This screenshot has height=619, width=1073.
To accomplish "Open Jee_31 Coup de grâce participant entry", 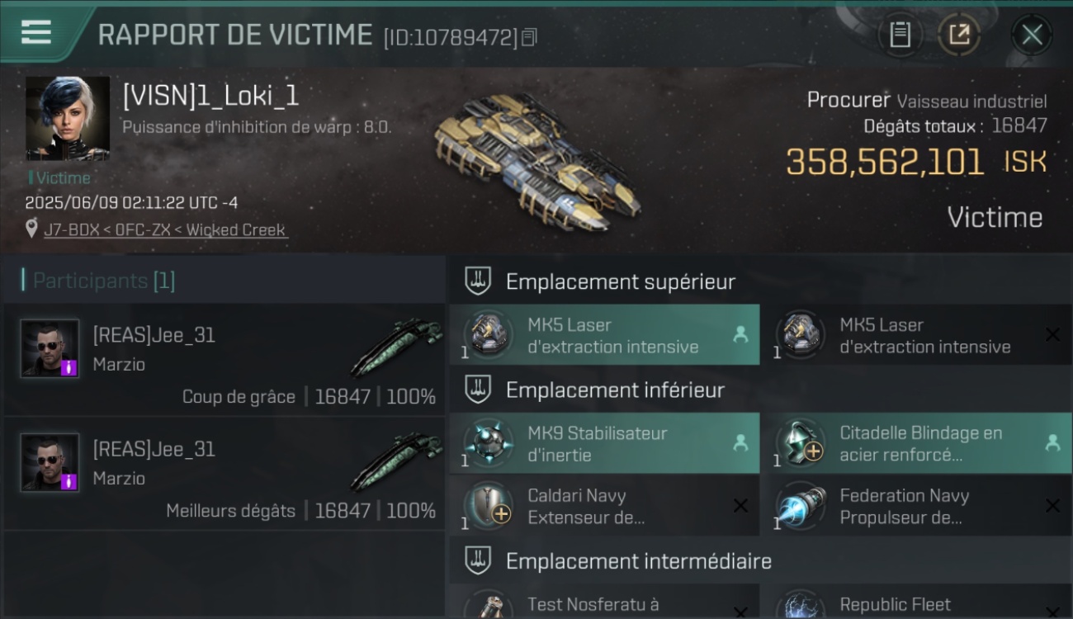I will click(x=225, y=361).
